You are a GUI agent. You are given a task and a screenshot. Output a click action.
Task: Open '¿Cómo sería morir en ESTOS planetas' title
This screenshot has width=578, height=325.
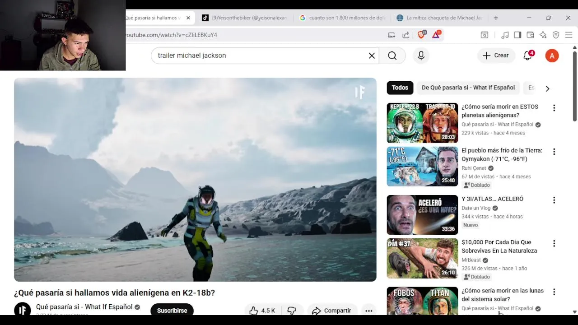point(500,111)
